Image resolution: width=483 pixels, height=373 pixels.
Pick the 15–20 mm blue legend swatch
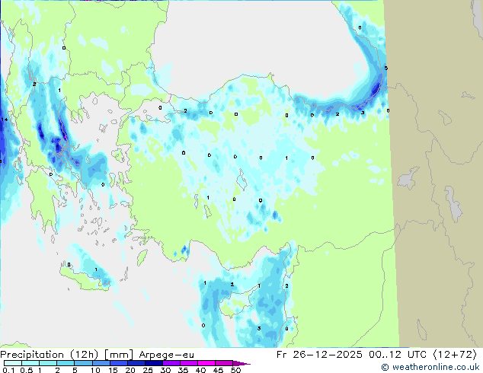click(x=118, y=363)
